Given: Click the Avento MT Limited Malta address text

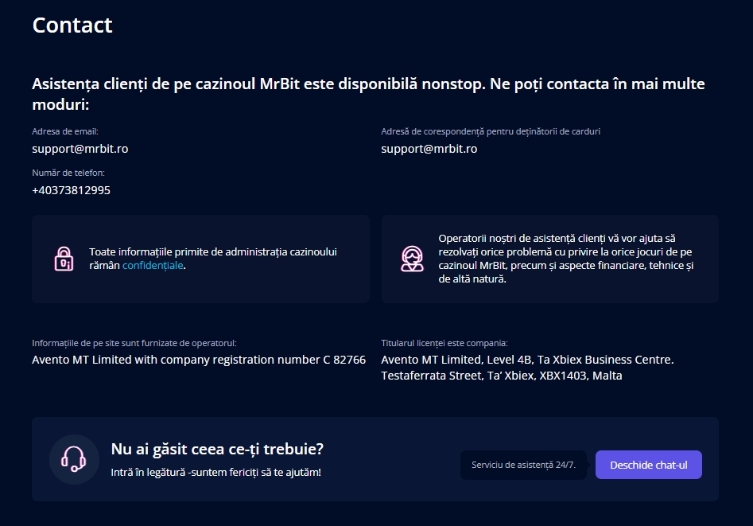Looking at the screenshot, I should click(x=527, y=368).
